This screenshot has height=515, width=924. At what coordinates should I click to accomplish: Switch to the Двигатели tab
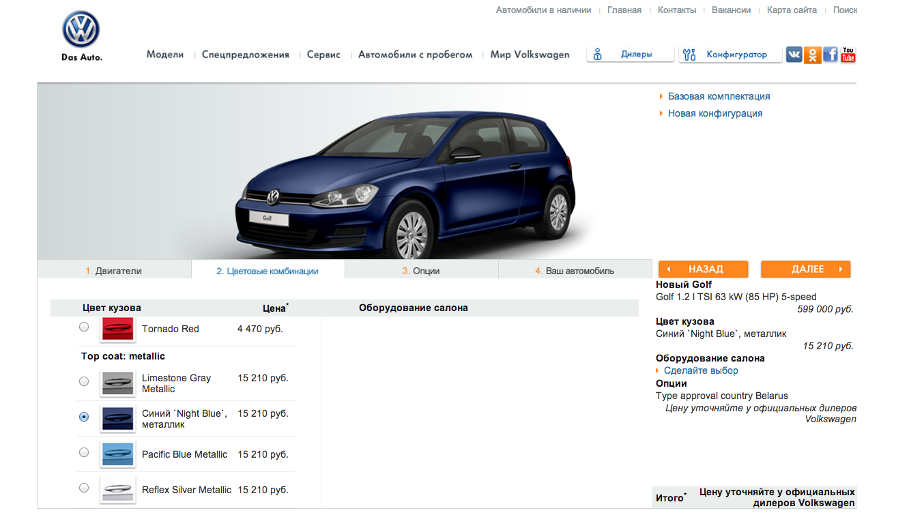[114, 270]
